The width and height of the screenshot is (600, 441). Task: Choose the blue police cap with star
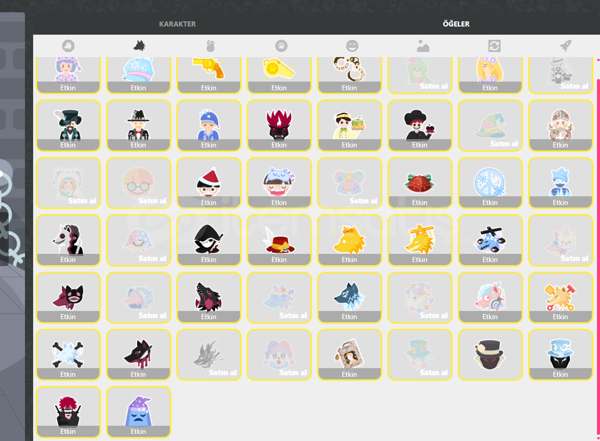(209, 125)
